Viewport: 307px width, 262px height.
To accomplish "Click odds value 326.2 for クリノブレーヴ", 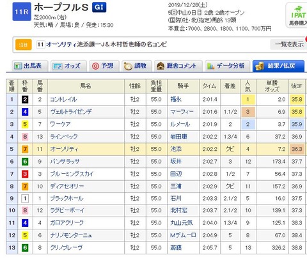I will coord(279,247).
